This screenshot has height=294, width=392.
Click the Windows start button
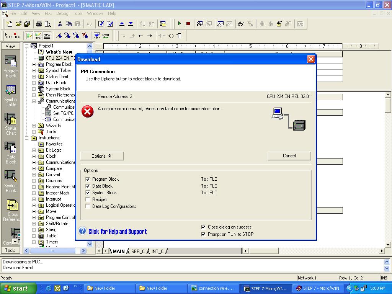[18, 288]
